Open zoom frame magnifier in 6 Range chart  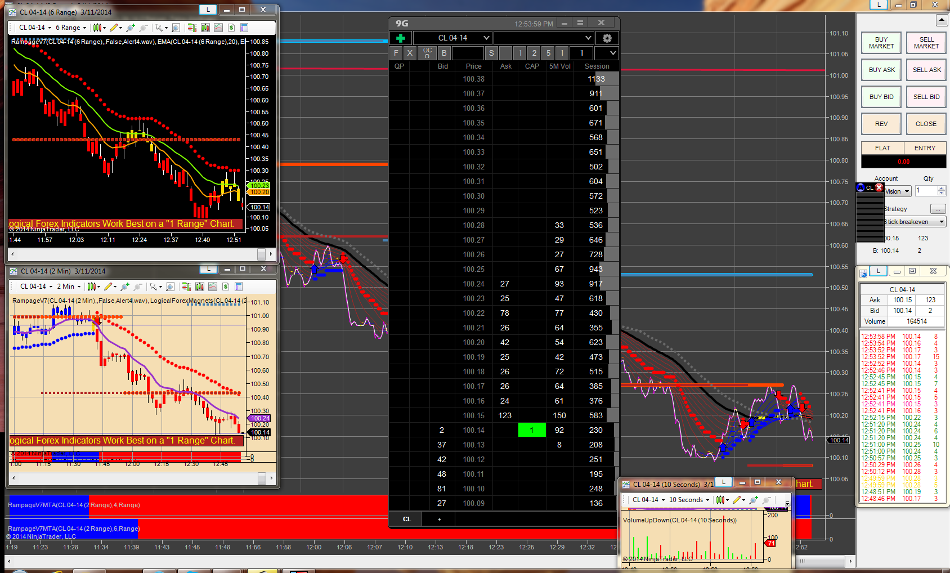click(x=176, y=28)
